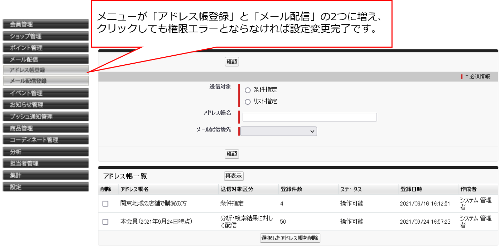The image size is (502, 249).
Task: Expand the ポイント管理 menu section
Action: [45, 48]
